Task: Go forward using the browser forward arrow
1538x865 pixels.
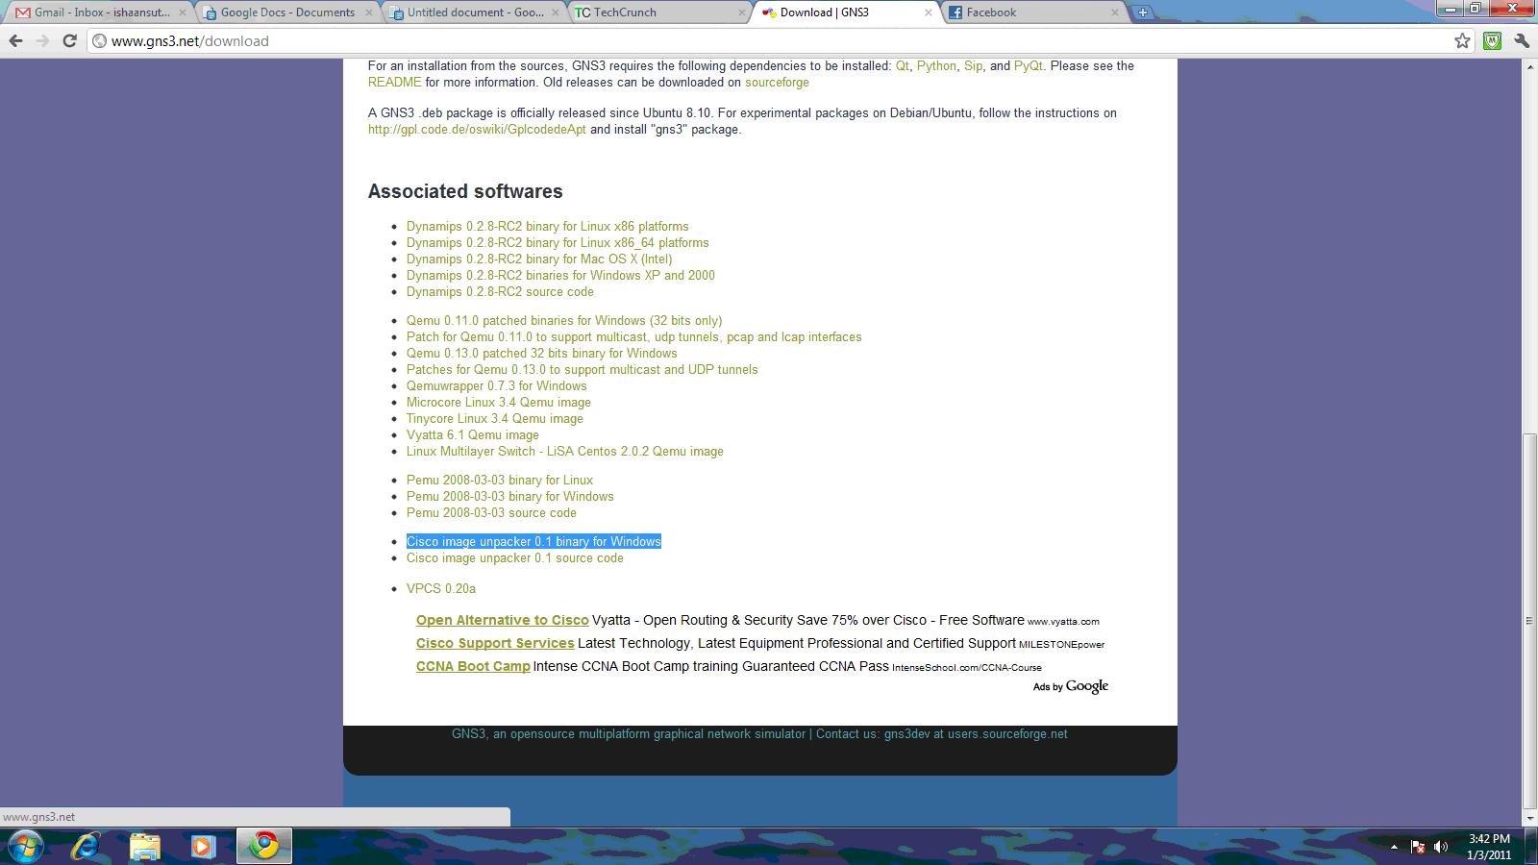Action: pos(42,40)
